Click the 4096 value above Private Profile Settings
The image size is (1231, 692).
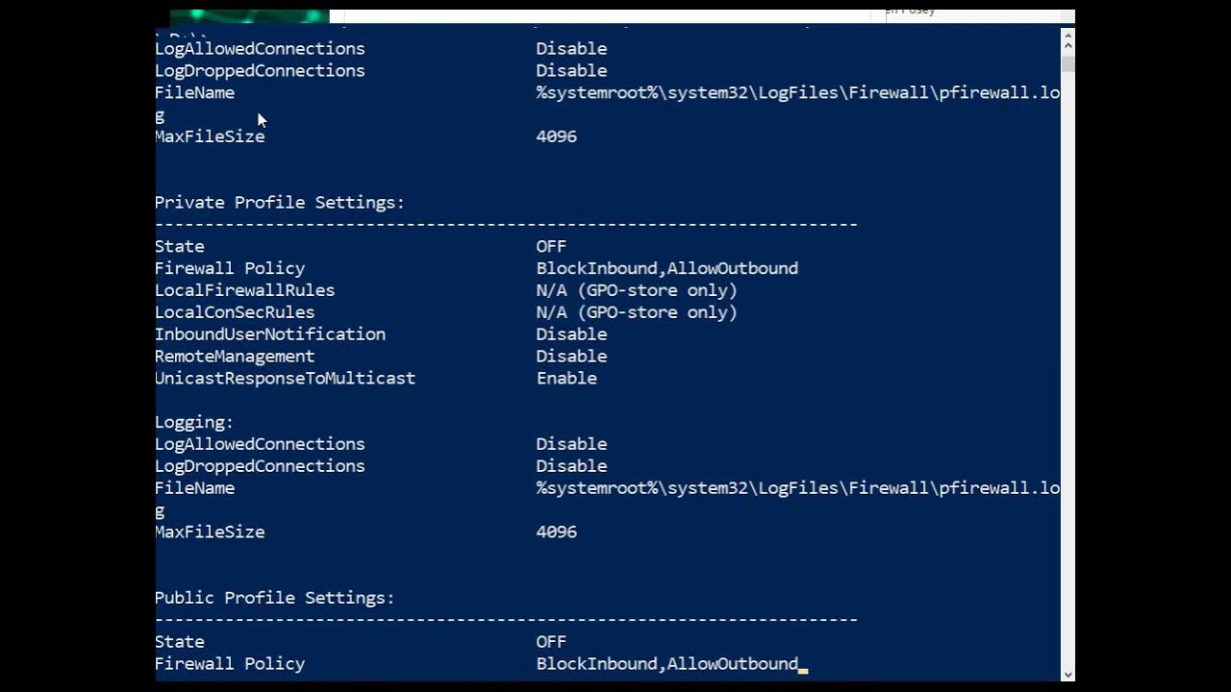point(557,136)
